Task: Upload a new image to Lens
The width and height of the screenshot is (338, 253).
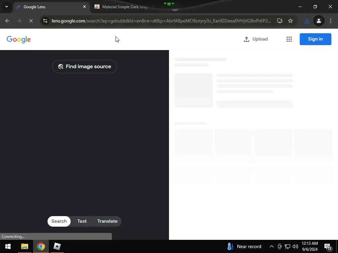Action: (x=256, y=39)
